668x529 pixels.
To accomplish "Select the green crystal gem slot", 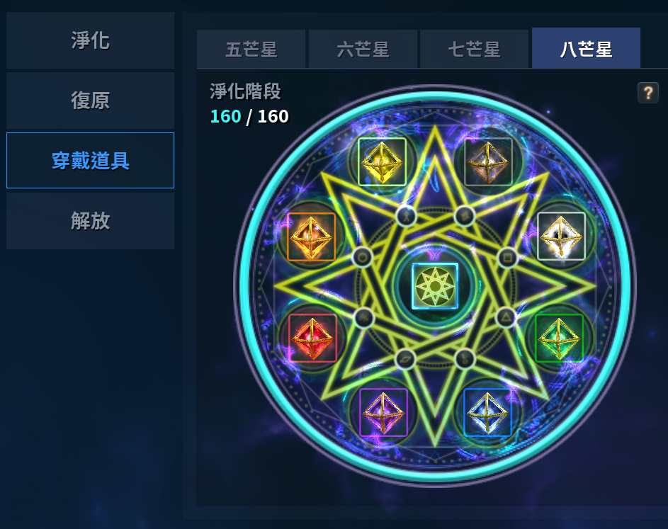I will [x=559, y=339].
